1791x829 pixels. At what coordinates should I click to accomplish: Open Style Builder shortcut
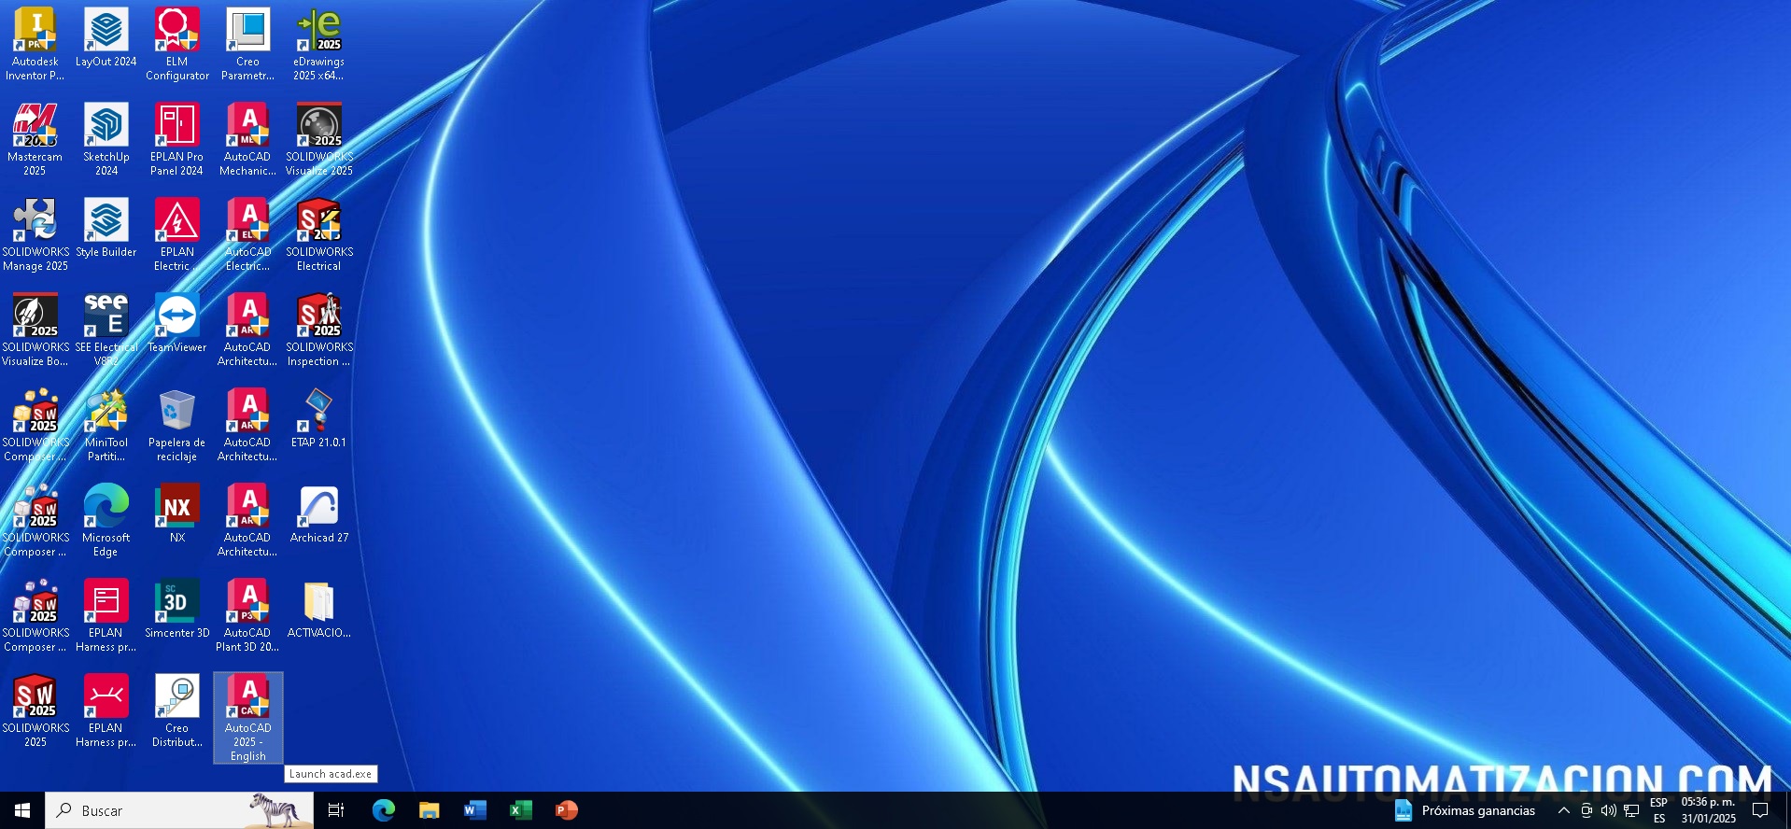pos(106,228)
